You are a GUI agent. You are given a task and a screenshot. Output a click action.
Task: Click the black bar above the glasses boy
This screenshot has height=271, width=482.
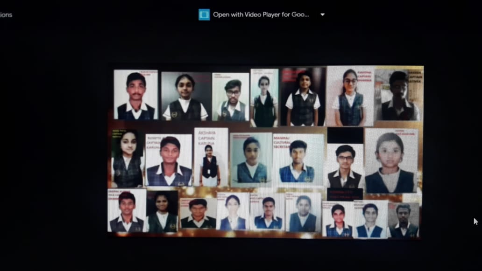(345, 135)
